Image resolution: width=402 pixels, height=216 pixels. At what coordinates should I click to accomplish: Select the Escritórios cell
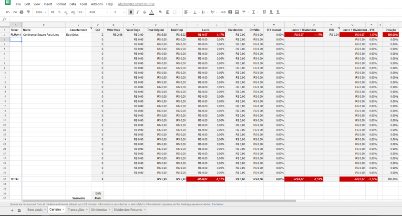tap(79, 35)
